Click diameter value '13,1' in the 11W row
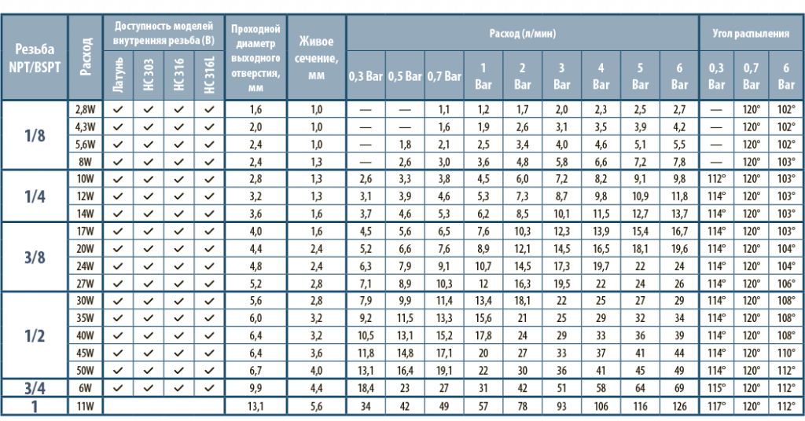 pos(255,407)
